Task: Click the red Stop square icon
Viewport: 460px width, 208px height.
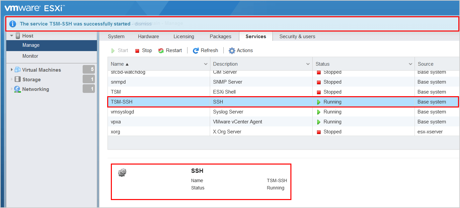Action: (x=137, y=51)
